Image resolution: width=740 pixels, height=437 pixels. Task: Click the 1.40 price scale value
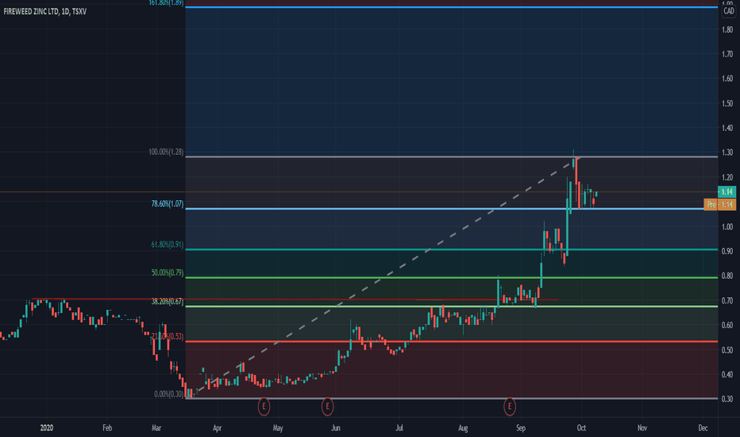pos(727,128)
